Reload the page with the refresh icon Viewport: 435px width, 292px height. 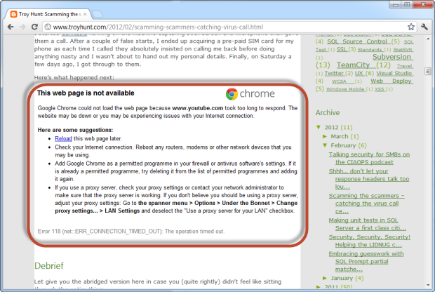[34, 27]
